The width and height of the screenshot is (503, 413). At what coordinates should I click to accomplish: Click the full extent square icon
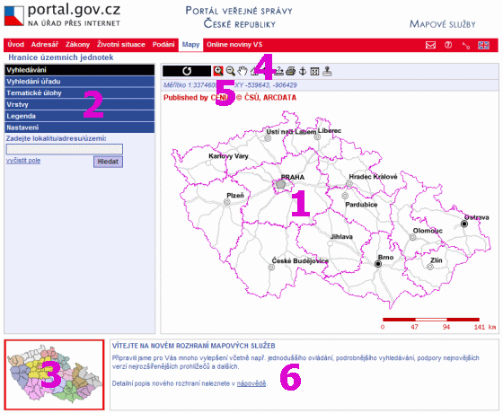pos(314,71)
